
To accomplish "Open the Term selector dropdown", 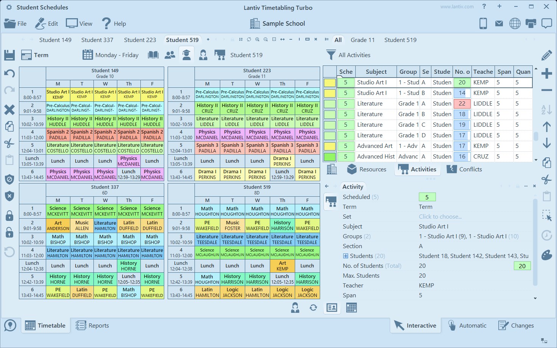I will (35, 55).
